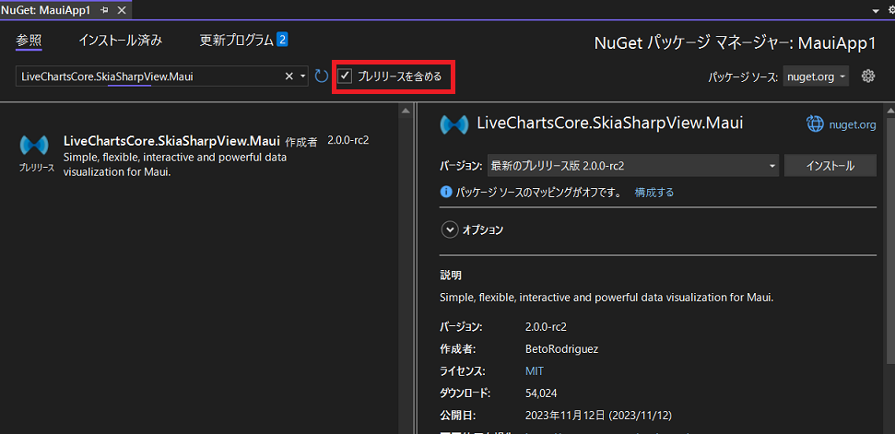Click the BetoRodriguez author value

coord(561,349)
